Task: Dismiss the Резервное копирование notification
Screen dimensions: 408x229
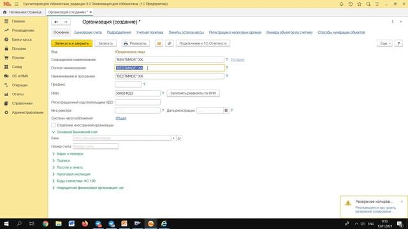Action: pos(402,202)
